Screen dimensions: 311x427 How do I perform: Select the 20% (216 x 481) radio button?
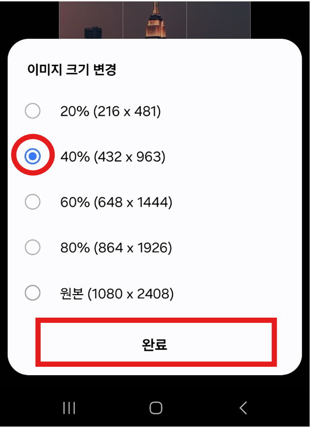coord(32,111)
